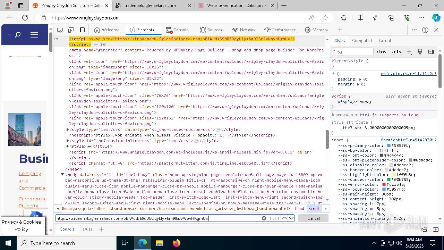Clear the search field with X icon
This screenshot has height=250, width=444.
click(264, 218)
